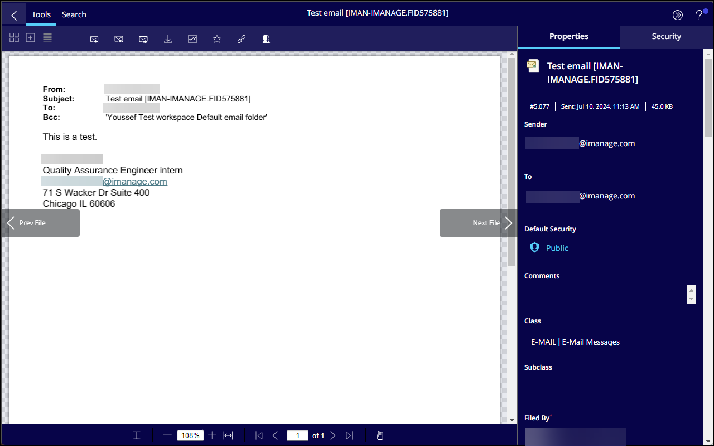Click the list view lines icon
The width and height of the screenshot is (714, 446).
pyautogui.click(x=47, y=37)
